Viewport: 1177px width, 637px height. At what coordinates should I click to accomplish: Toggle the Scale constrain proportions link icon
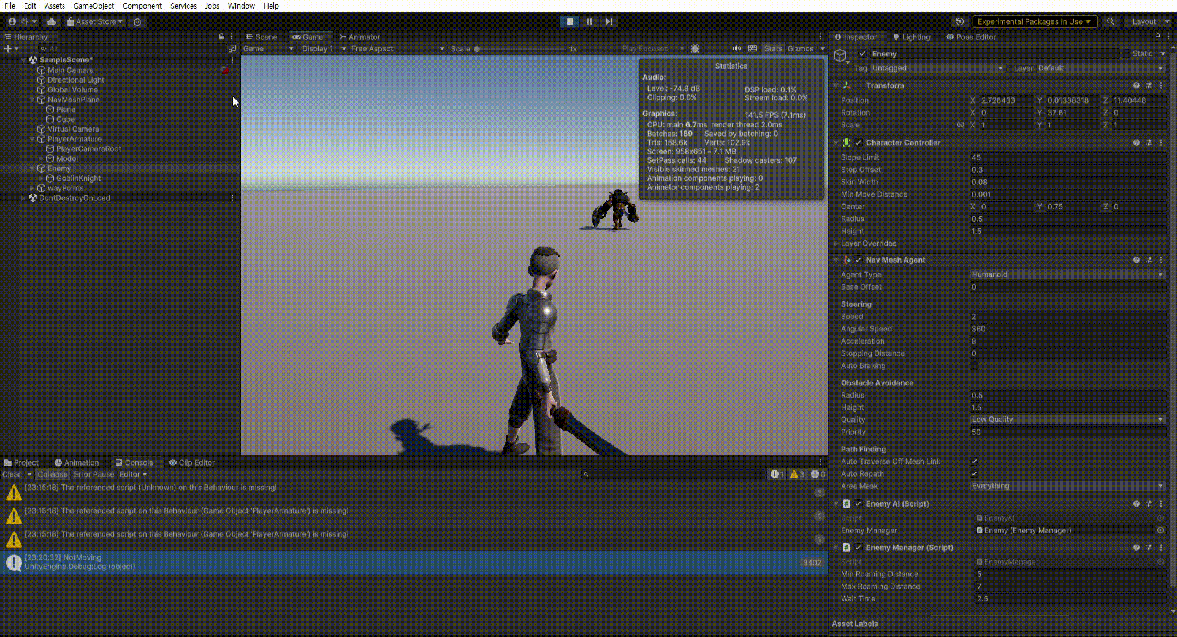click(x=961, y=125)
